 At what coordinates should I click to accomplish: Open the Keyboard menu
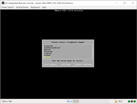pos(35,7)
